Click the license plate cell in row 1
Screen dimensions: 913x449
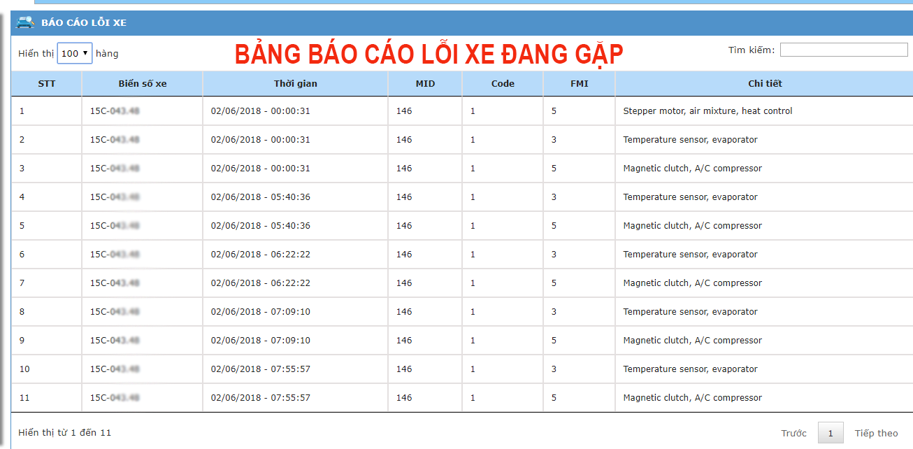(x=143, y=111)
